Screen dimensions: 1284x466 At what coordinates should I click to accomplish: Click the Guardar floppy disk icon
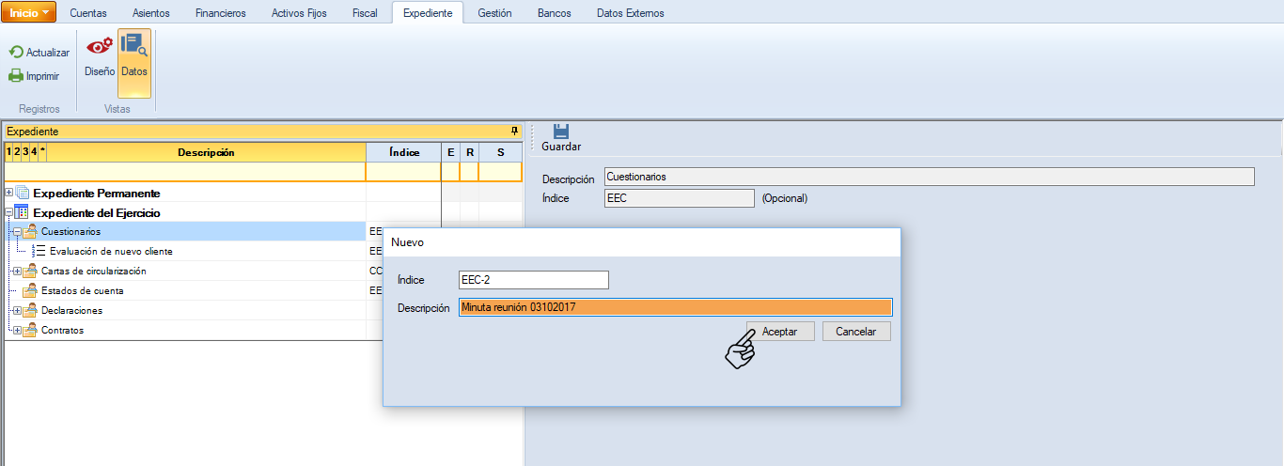tap(561, 132)
